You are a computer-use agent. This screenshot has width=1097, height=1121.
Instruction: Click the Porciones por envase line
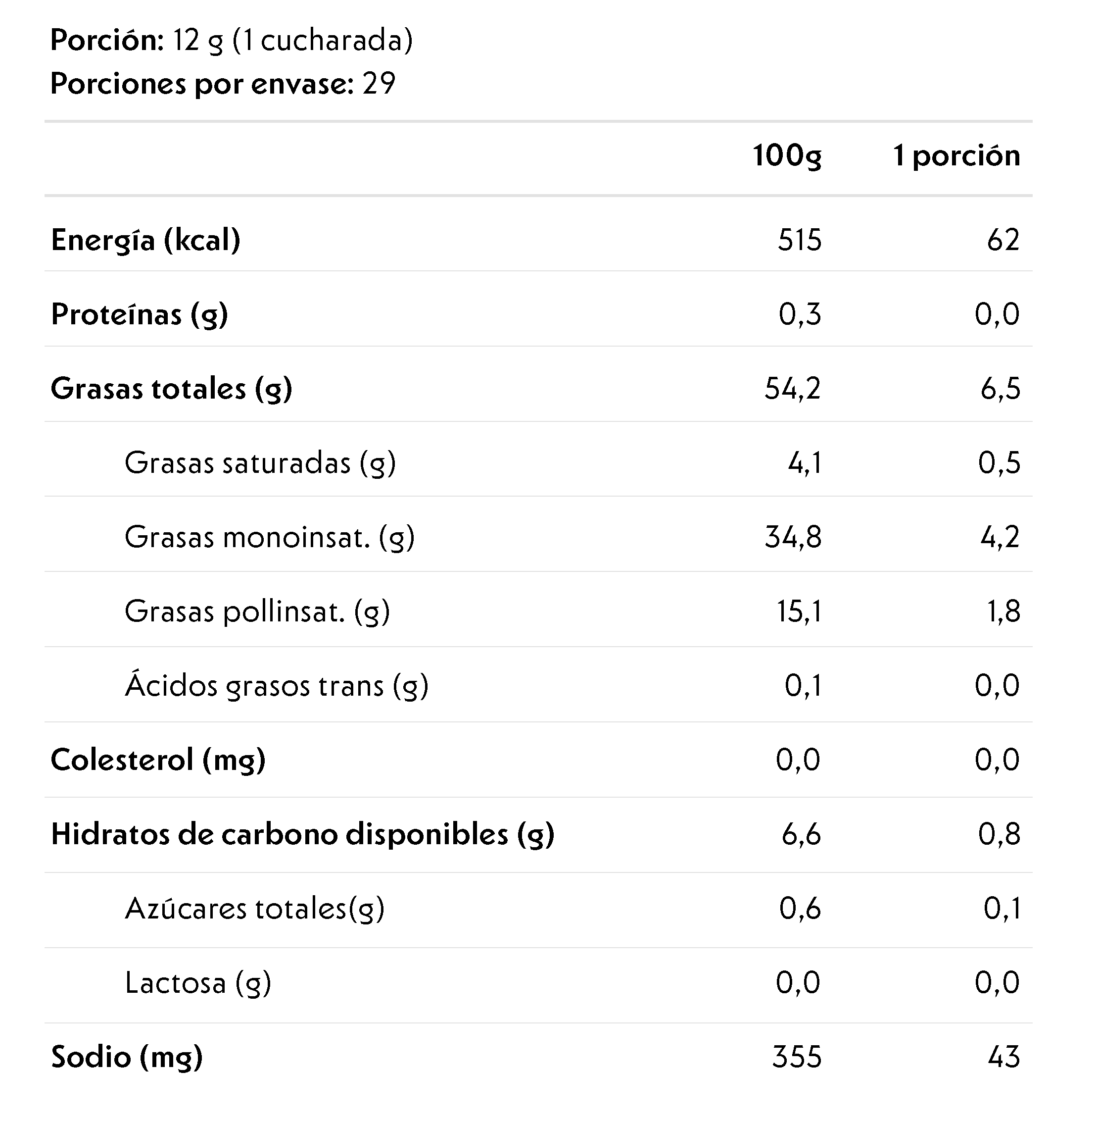coord(223,84)
